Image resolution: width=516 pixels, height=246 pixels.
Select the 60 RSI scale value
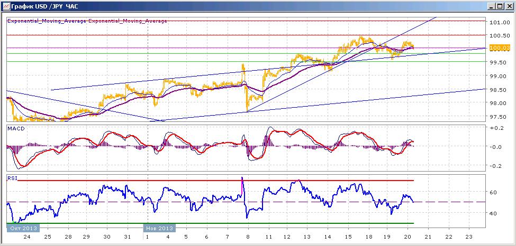coord(493,192)
